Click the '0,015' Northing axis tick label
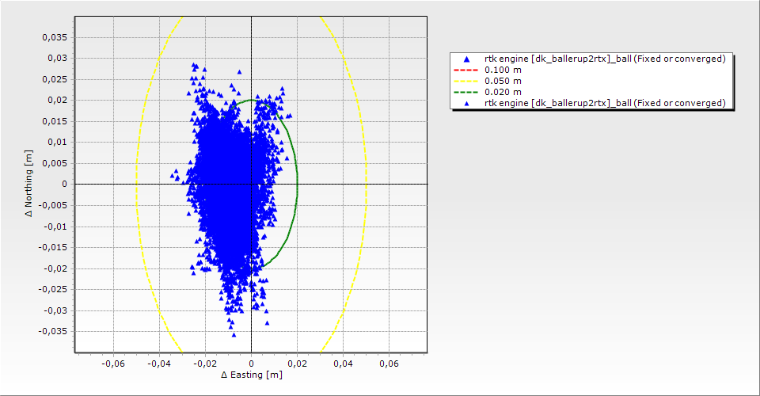Screen dimensions: 760x396 pyautogui.click(x=55, y=121)
